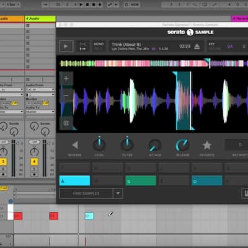Toggle track 4 activator button

tap(34, 162)
